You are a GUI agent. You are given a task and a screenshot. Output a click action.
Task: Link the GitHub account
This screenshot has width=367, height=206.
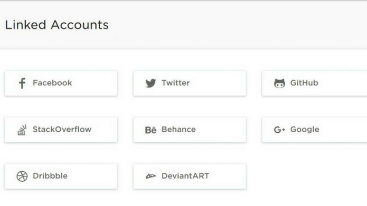[315, 83]
